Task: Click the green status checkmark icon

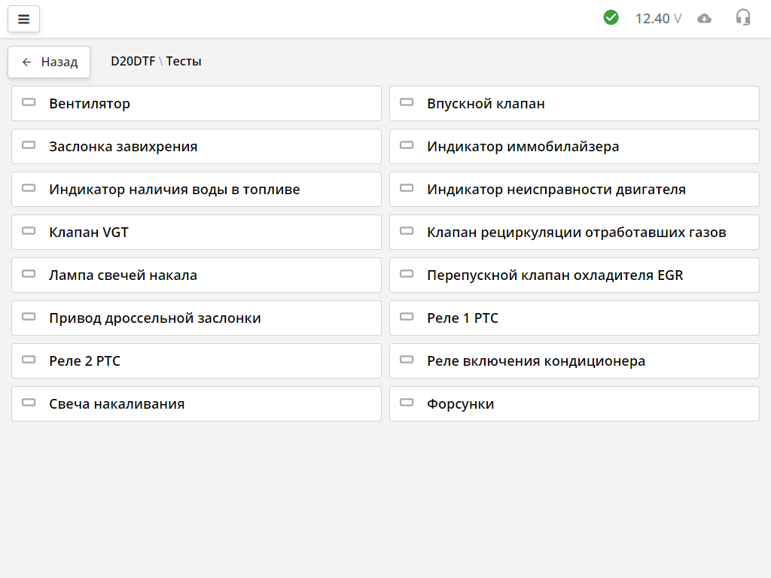Action: [611, 16]
